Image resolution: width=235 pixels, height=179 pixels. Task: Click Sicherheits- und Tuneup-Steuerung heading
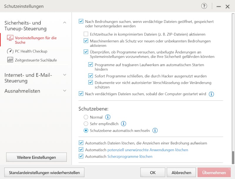point(26,26)
